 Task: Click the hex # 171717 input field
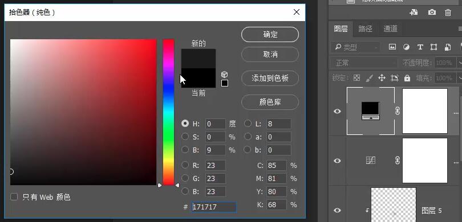[x=214, y=207]
